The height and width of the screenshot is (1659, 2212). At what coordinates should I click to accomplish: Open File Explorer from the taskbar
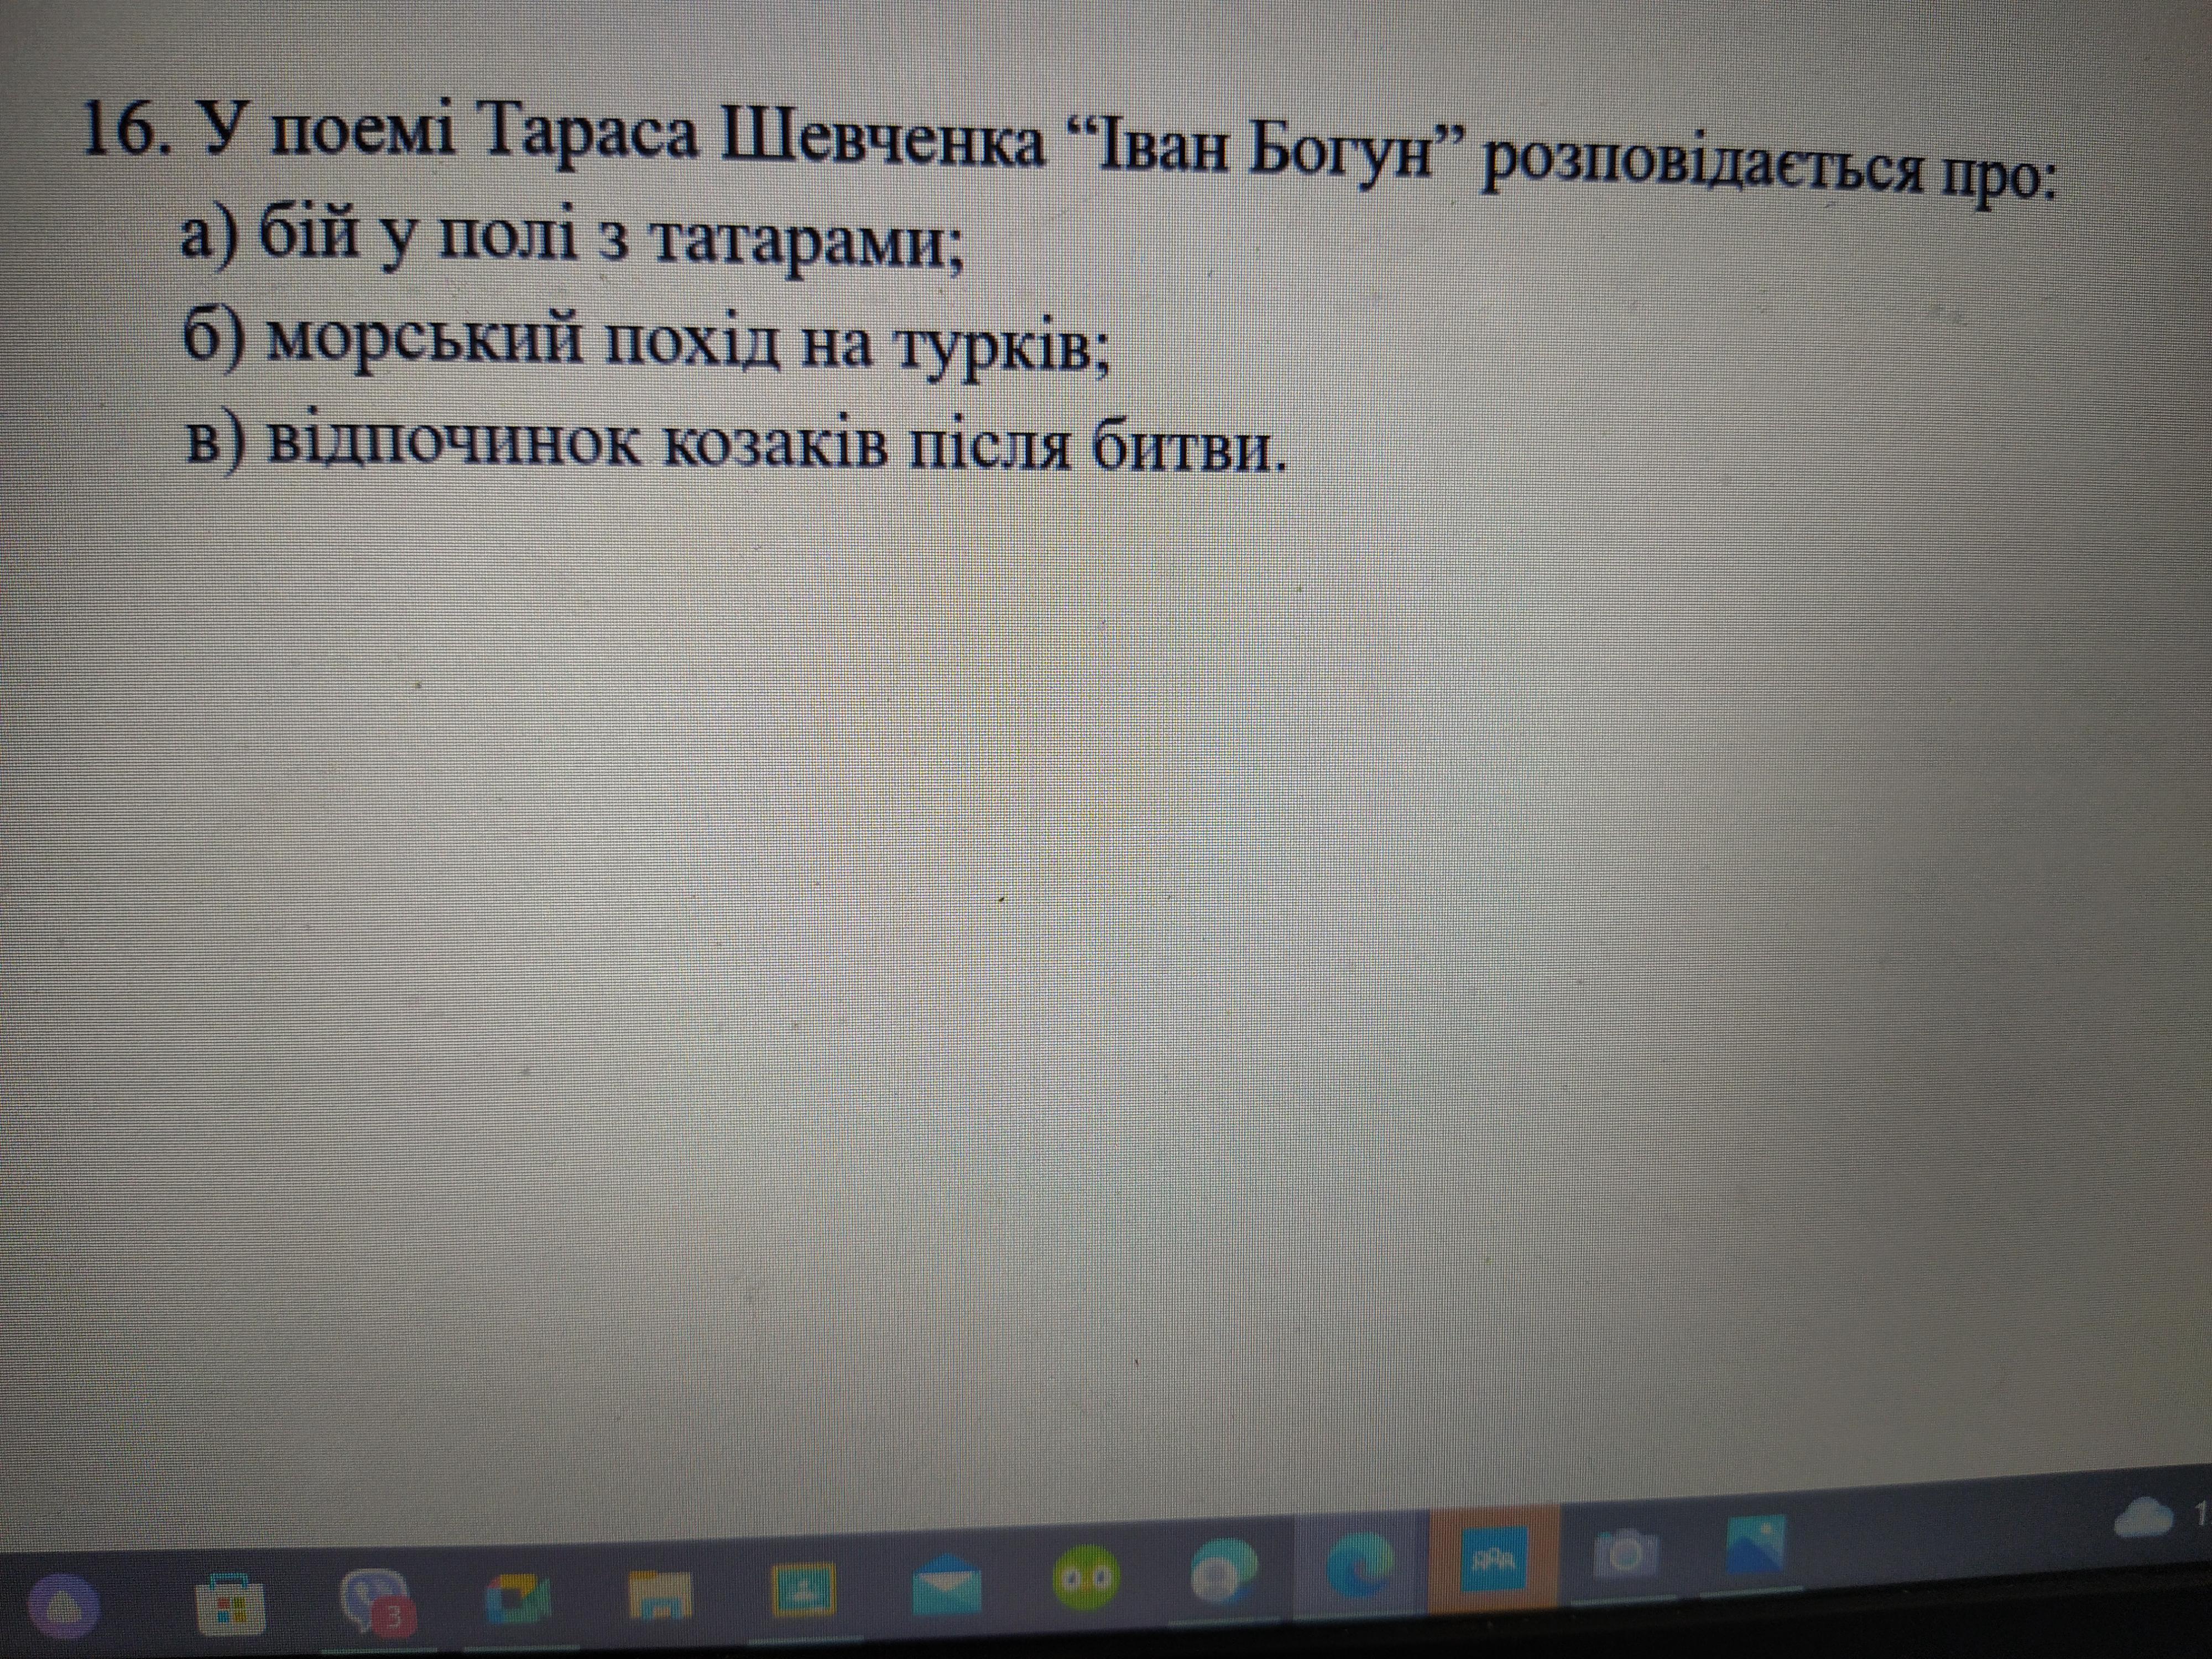(x=660, y=1595)
